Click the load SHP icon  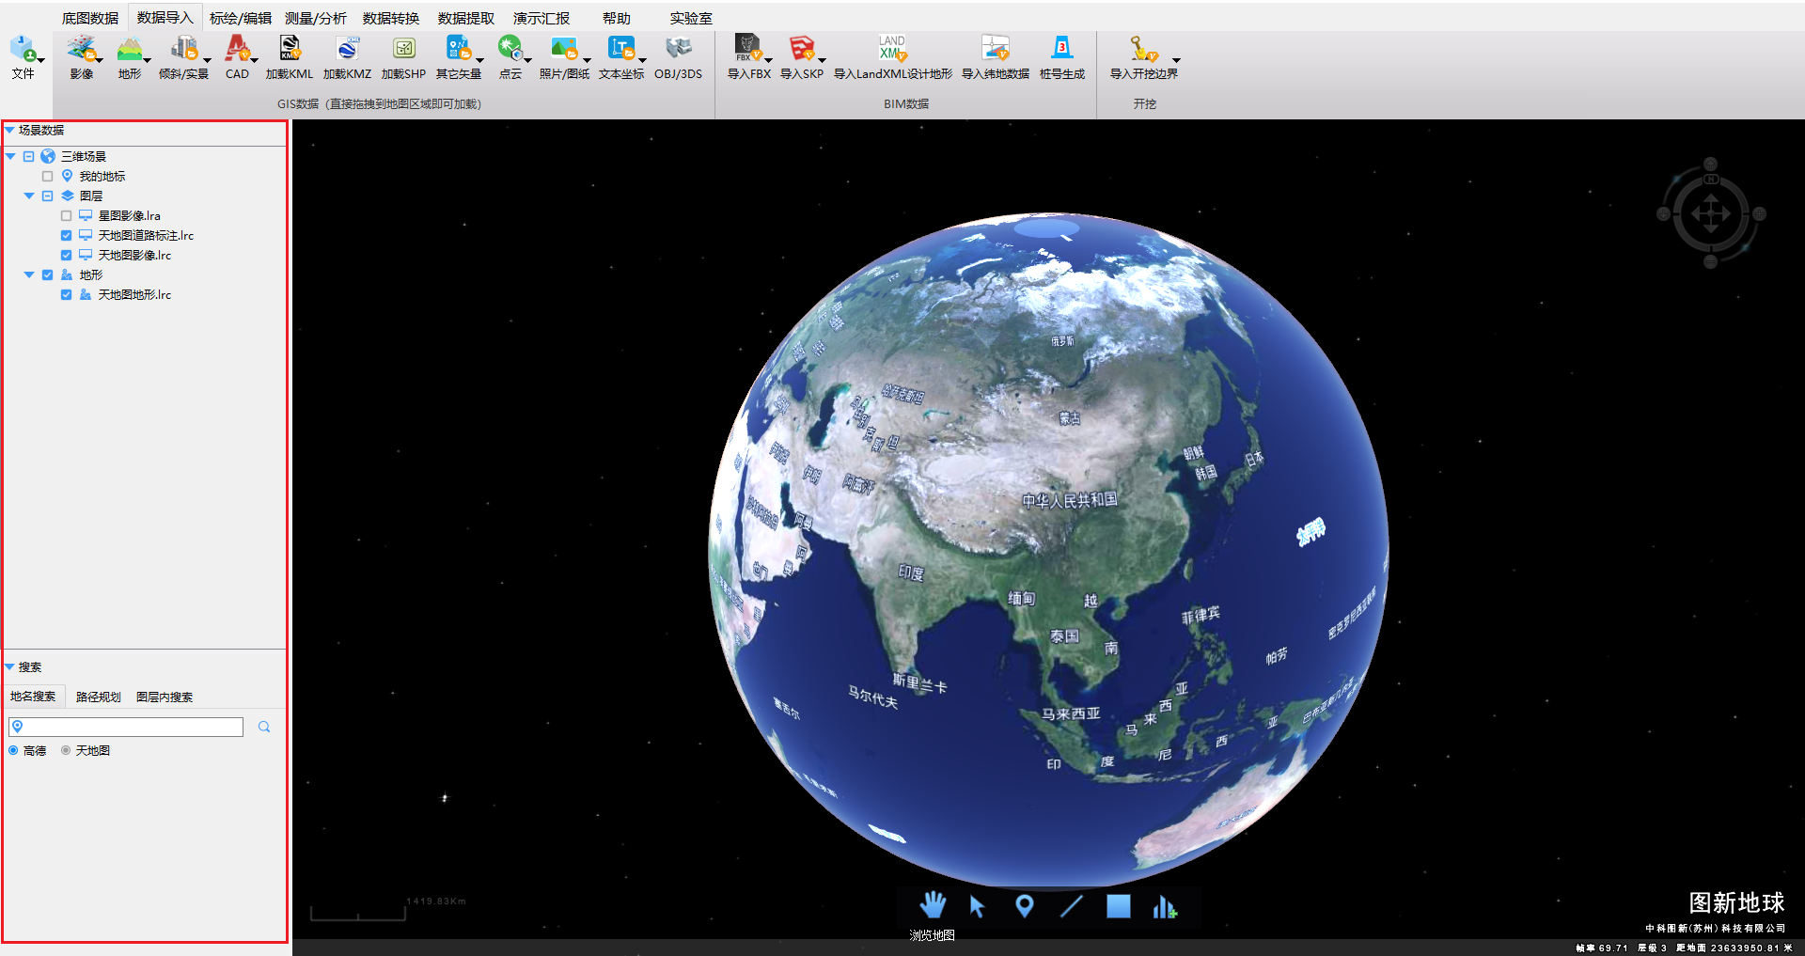coord(403,49)
